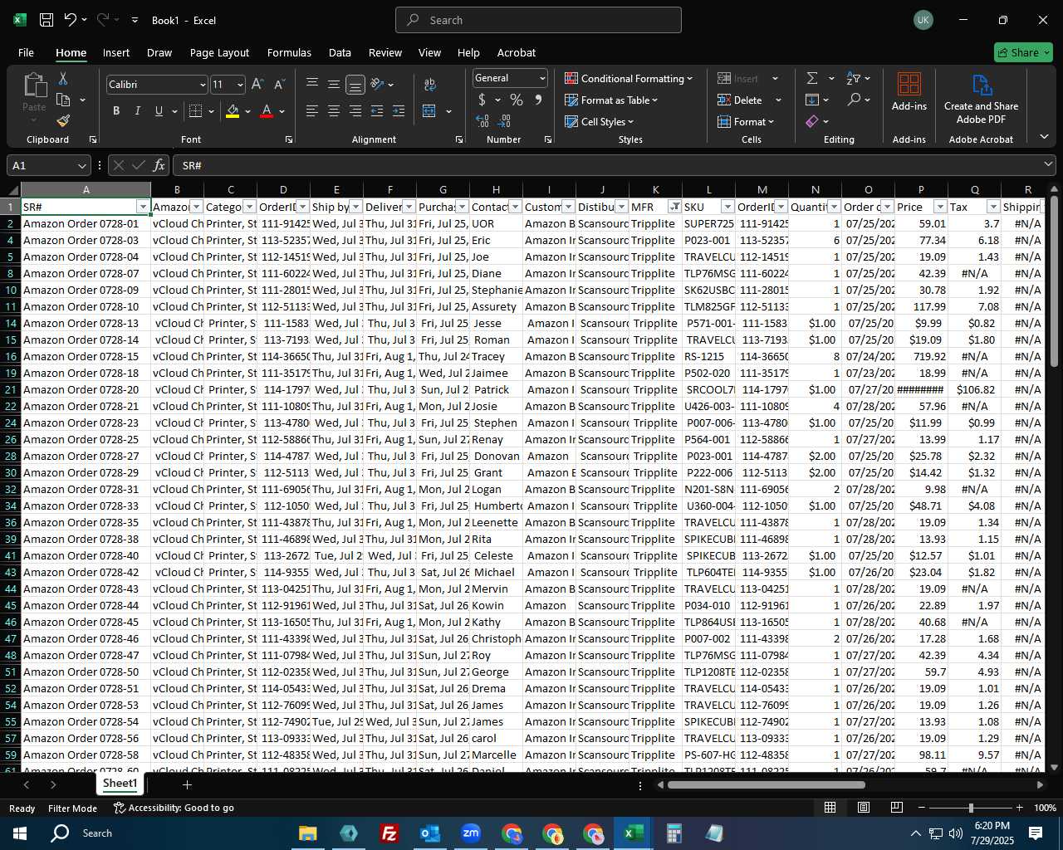Click Cell Styles button
The image size is (1063, 850).
(599, 121)
